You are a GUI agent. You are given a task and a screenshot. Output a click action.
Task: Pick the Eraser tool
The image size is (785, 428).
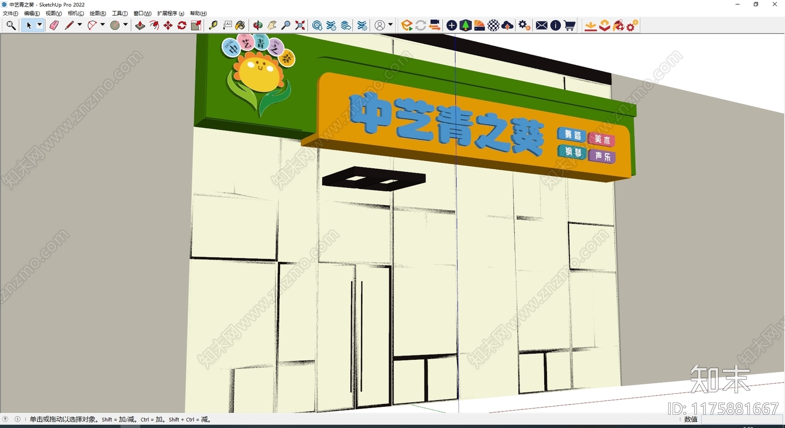point(54,25)
